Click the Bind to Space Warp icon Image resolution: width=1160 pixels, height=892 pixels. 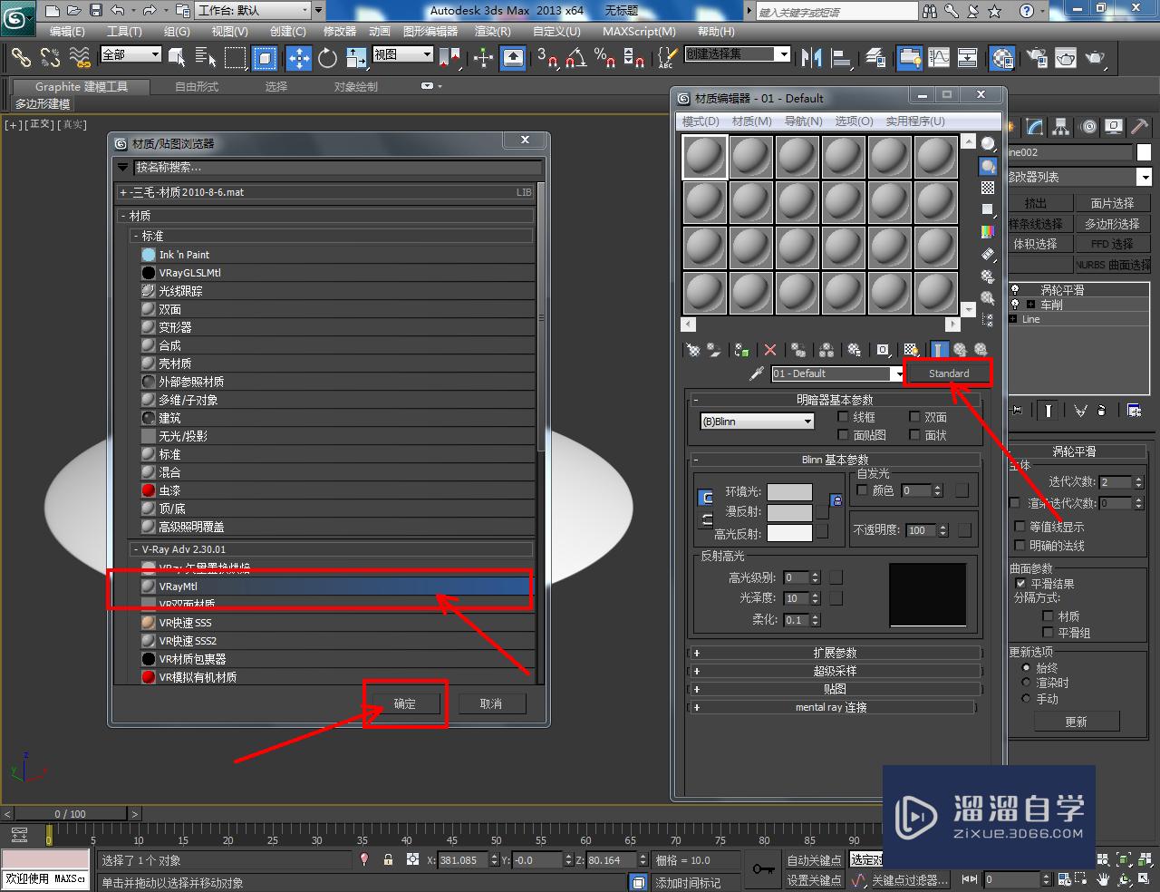(x=81, y=58)
